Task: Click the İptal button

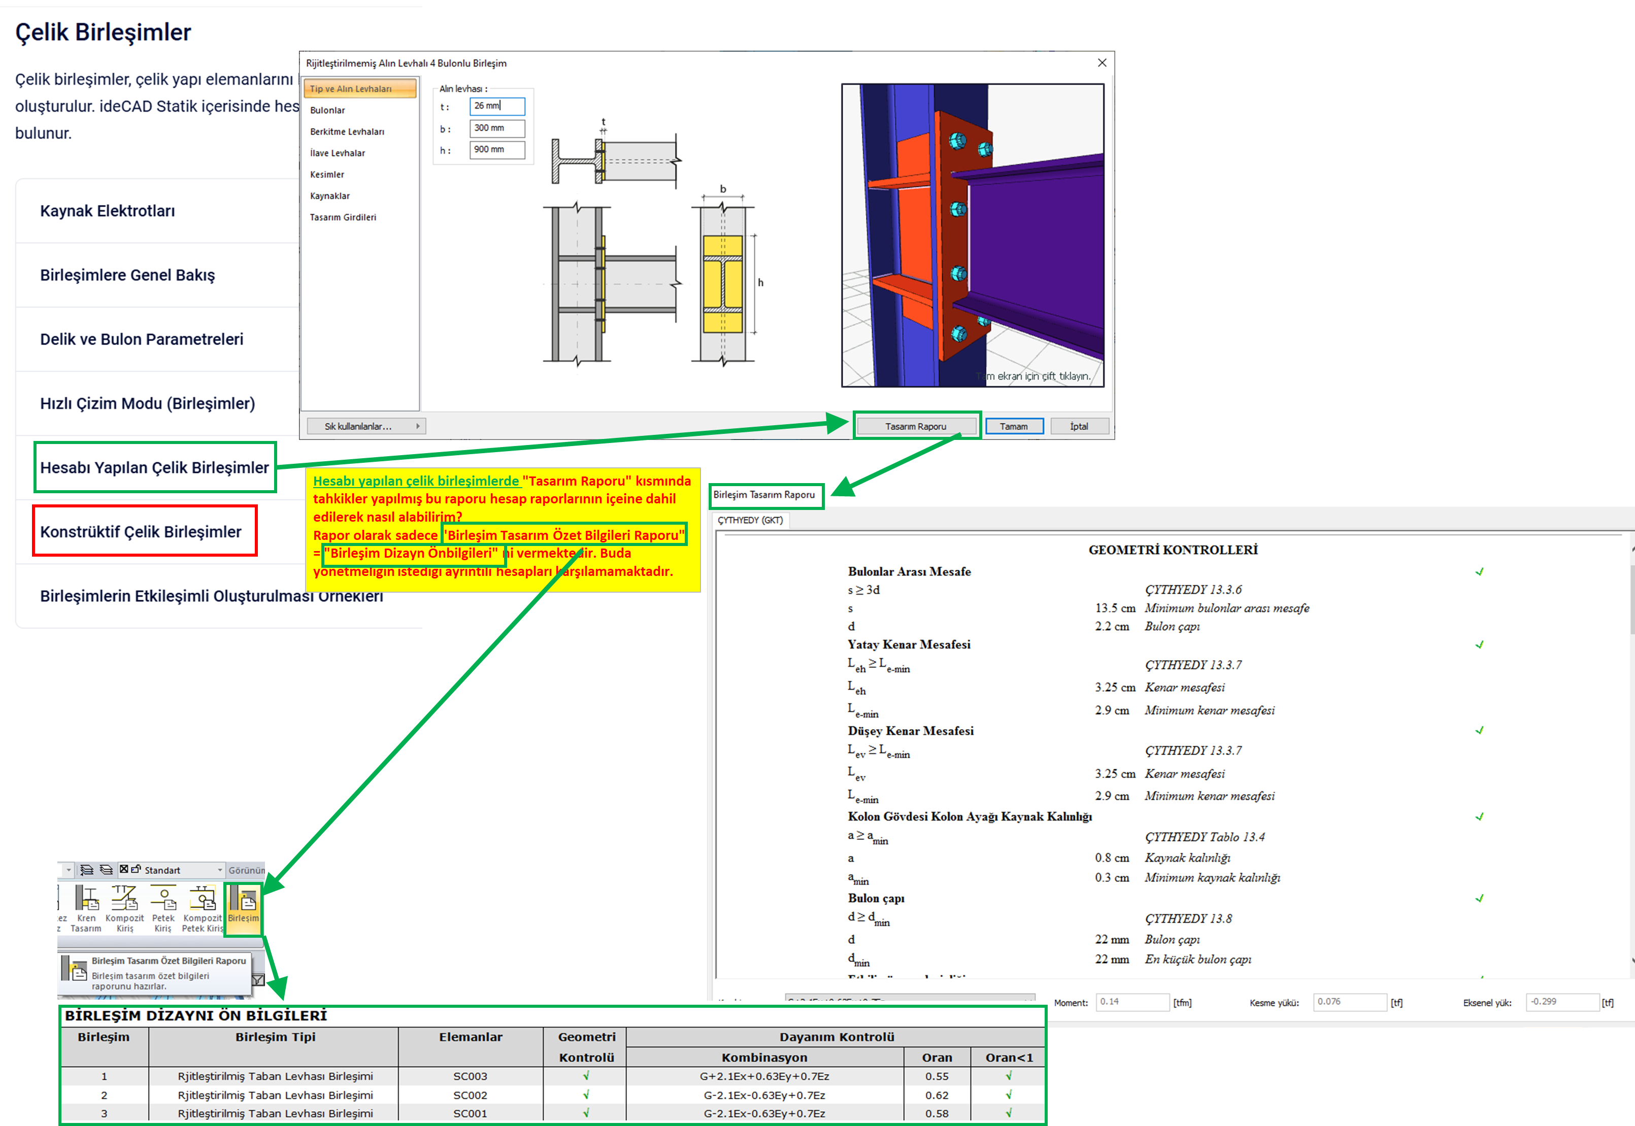Action: pyautogui.click(x=1078, y=426)
